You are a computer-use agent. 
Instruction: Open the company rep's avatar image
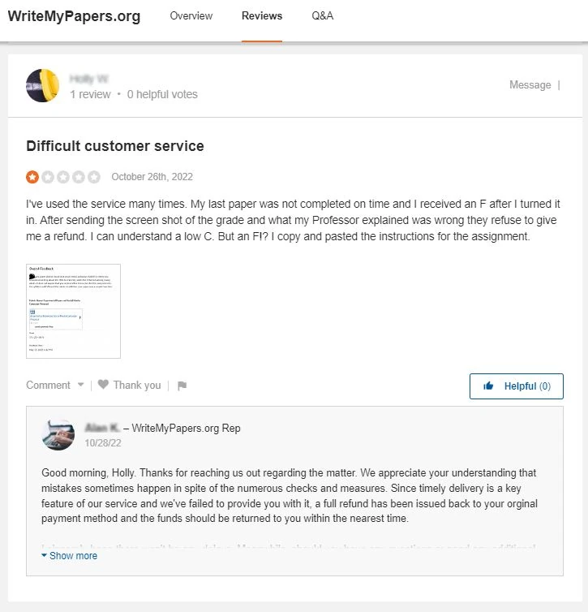point(58,435)
